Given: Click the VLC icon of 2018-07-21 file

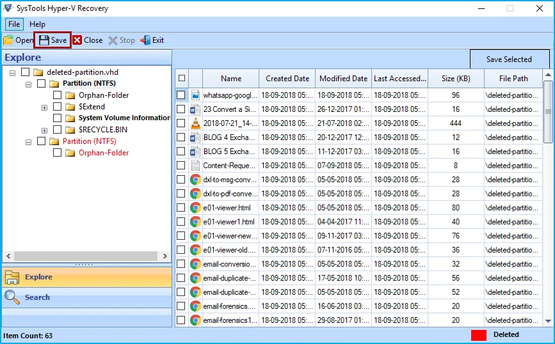Looking at the screenshot, I should coord(196,123).
